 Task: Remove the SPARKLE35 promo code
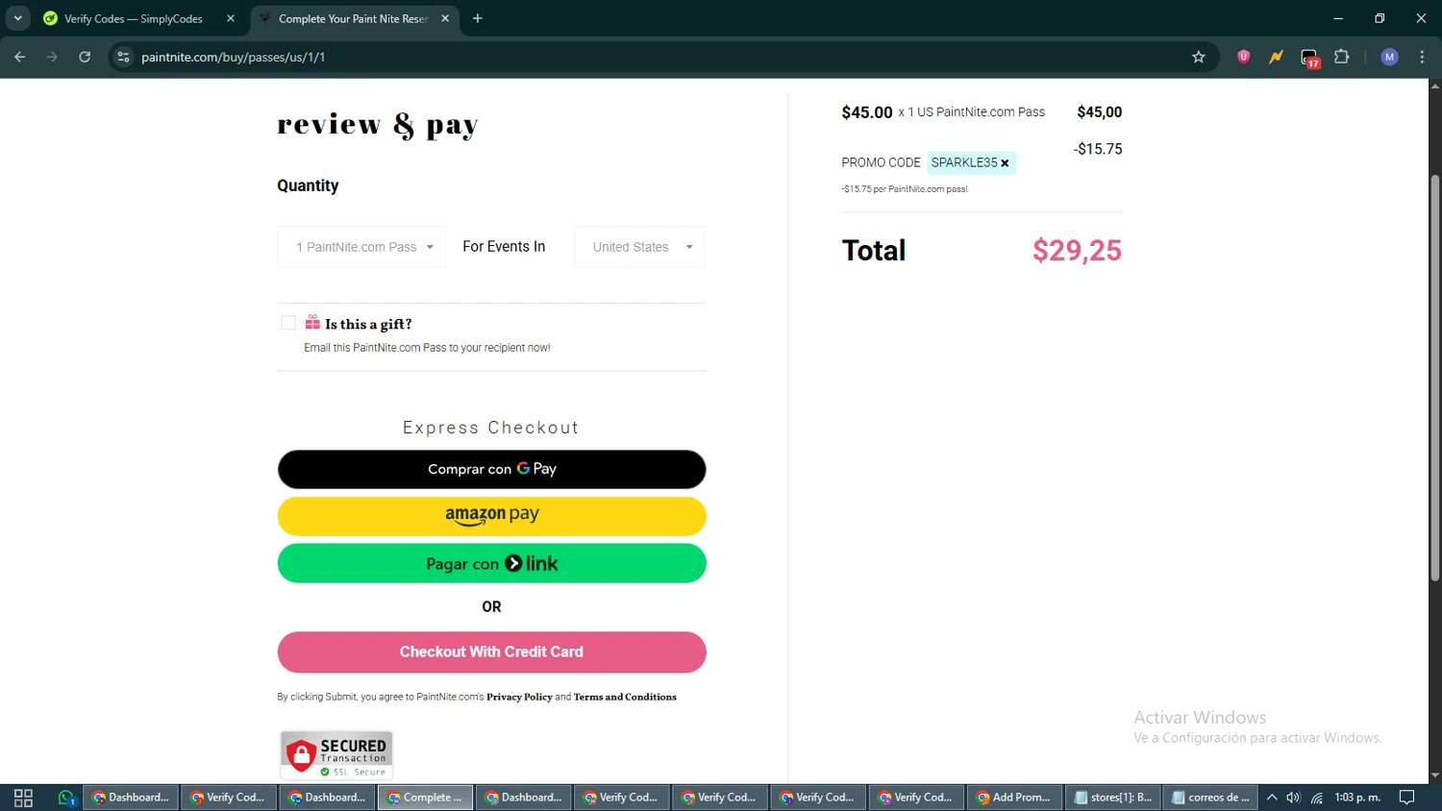coord(1005,163)
